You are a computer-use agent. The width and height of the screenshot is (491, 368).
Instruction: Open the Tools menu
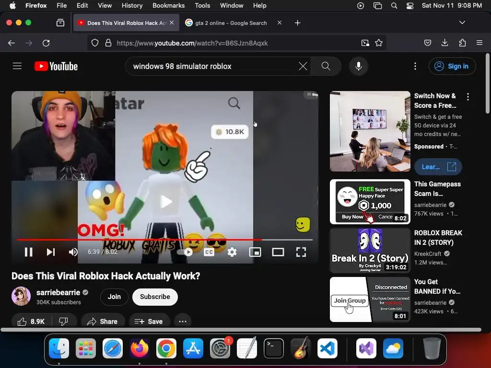pos(202,5)
